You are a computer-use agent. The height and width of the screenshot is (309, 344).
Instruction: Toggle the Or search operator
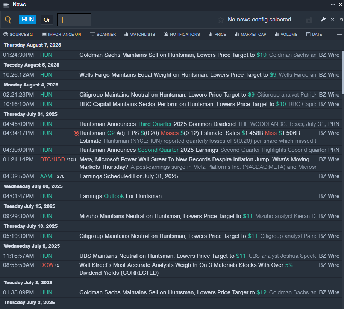tap(47, 20)
